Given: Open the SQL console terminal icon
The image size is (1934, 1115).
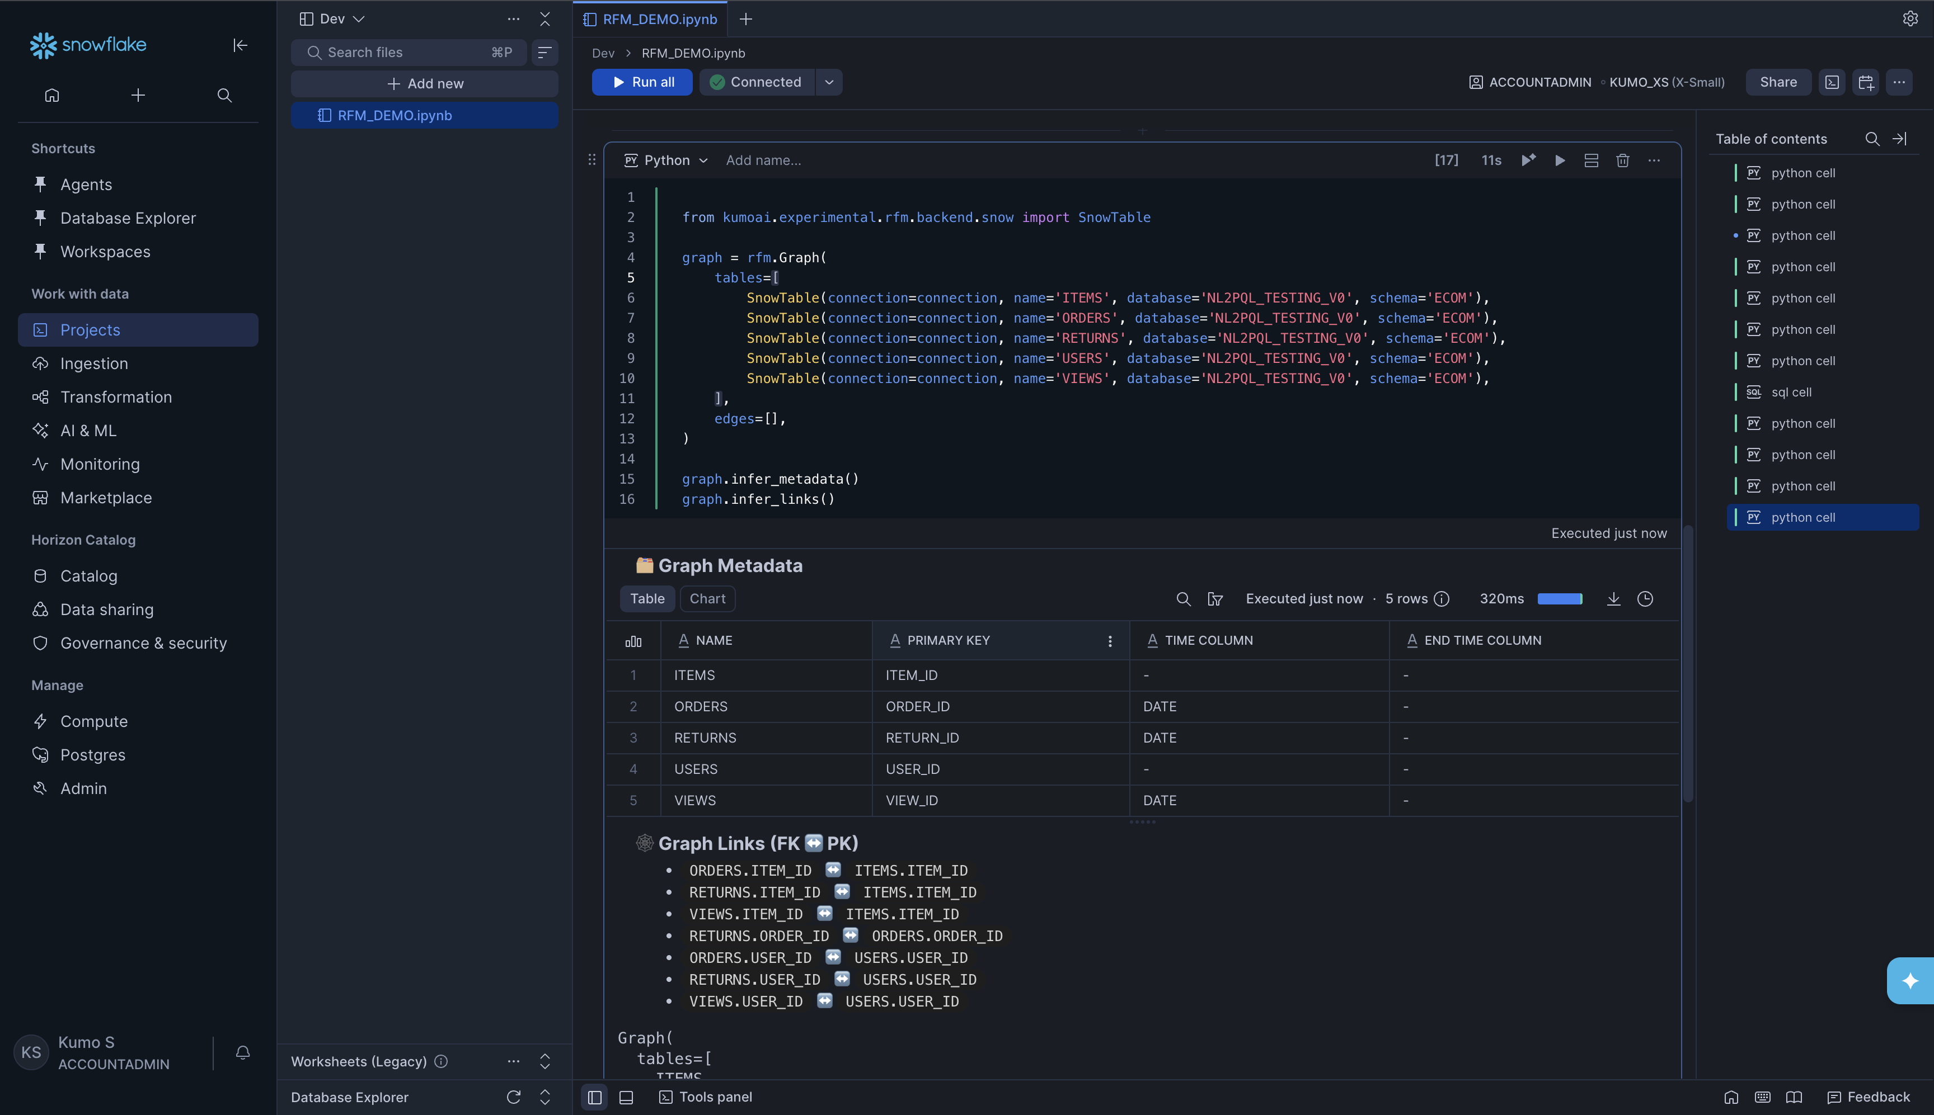Looking at the screenshot, I should [1832, 82].
